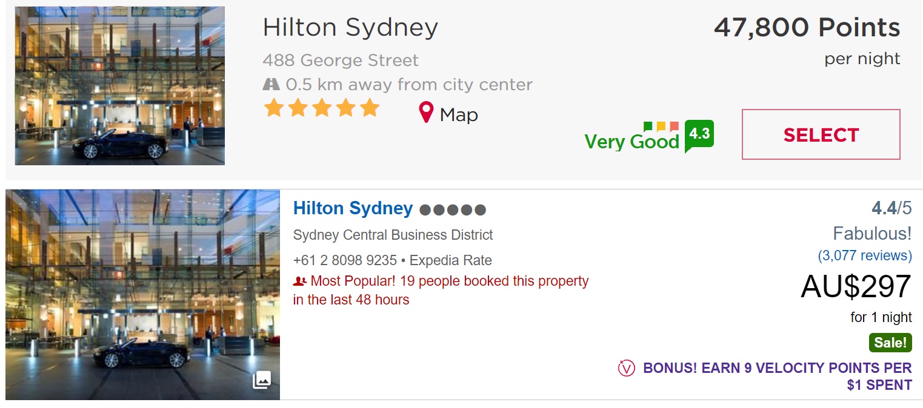Click the grey five-dot rating circles
Image resolution: width=923 pixels, height=408 pixels.
click(x=453, y=210)
